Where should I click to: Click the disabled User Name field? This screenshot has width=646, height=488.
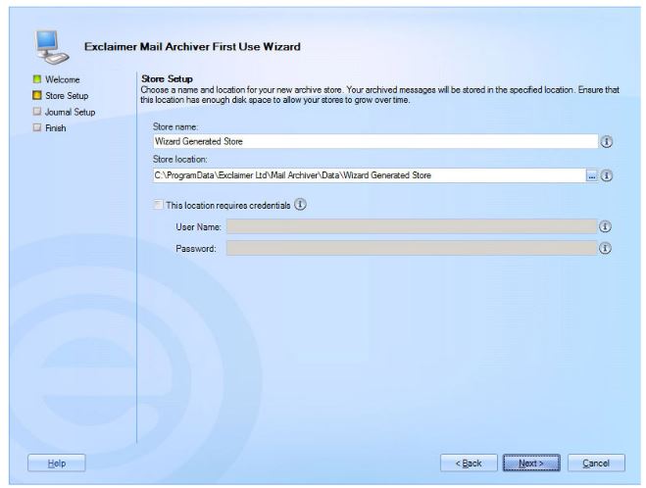tap(412, 226)
